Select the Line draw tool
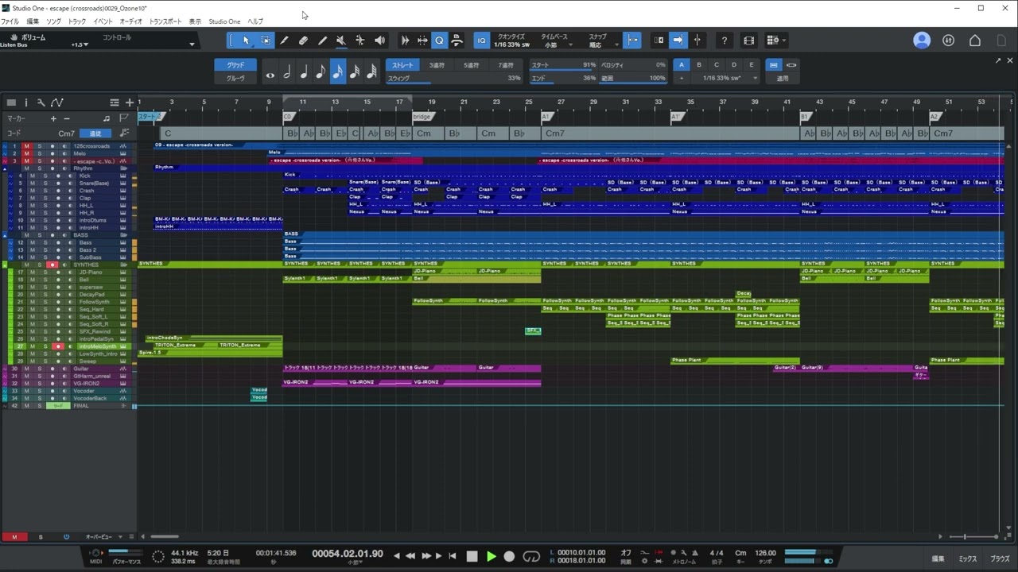Screen dimensions: 1018x572 point(323,41)
